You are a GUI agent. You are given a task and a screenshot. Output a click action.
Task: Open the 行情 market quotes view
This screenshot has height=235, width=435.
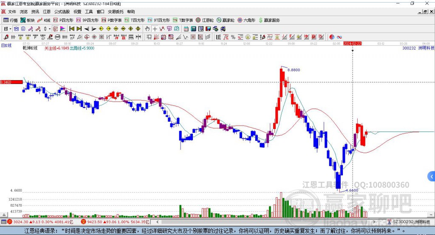click(x=11, y=20)
